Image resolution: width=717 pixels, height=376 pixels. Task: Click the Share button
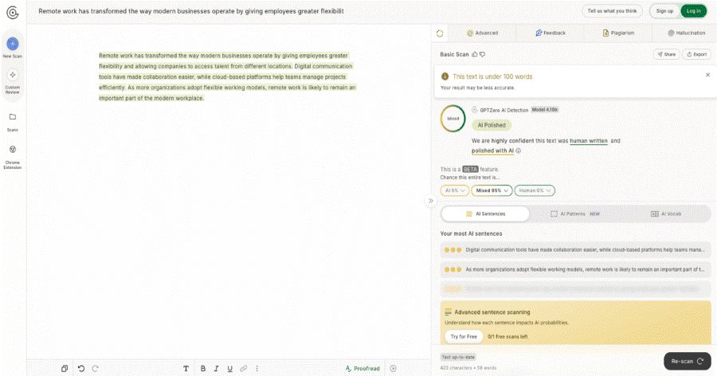click(x=666, y=54)
